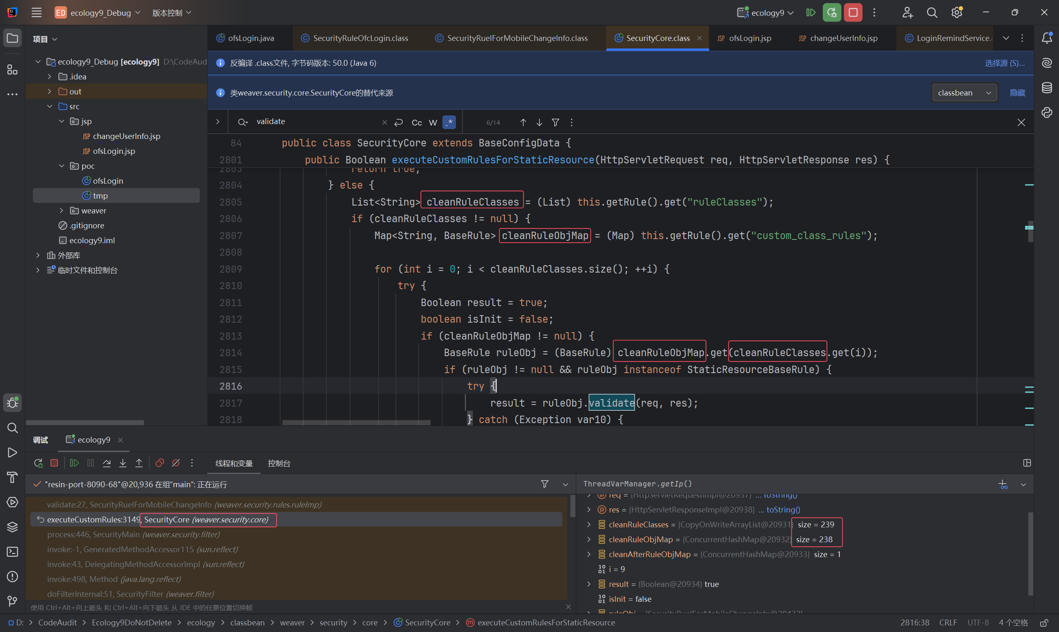Switch to the 控制台 tab
Screen dimensions: 1059x632
pos(279,463)
